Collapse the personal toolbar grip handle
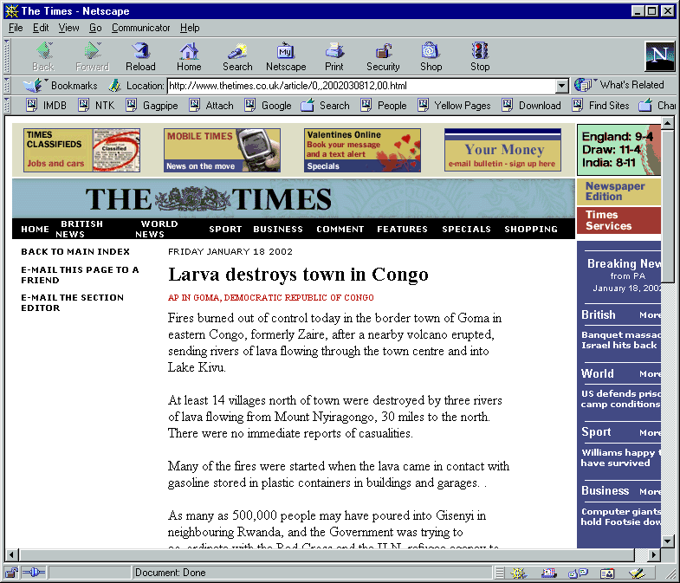This screenshot has height=583, width=680. (x=7, y=106)
